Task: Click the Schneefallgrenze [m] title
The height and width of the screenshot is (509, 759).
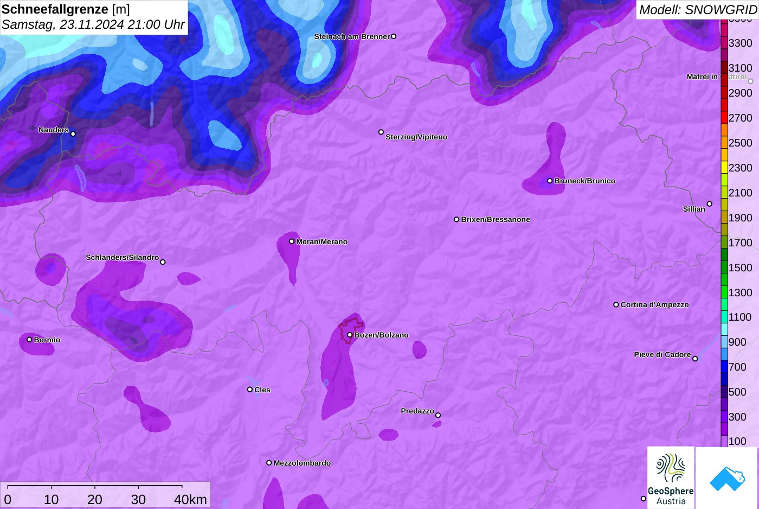Action: pyautogui.click(x=66, y=9)
